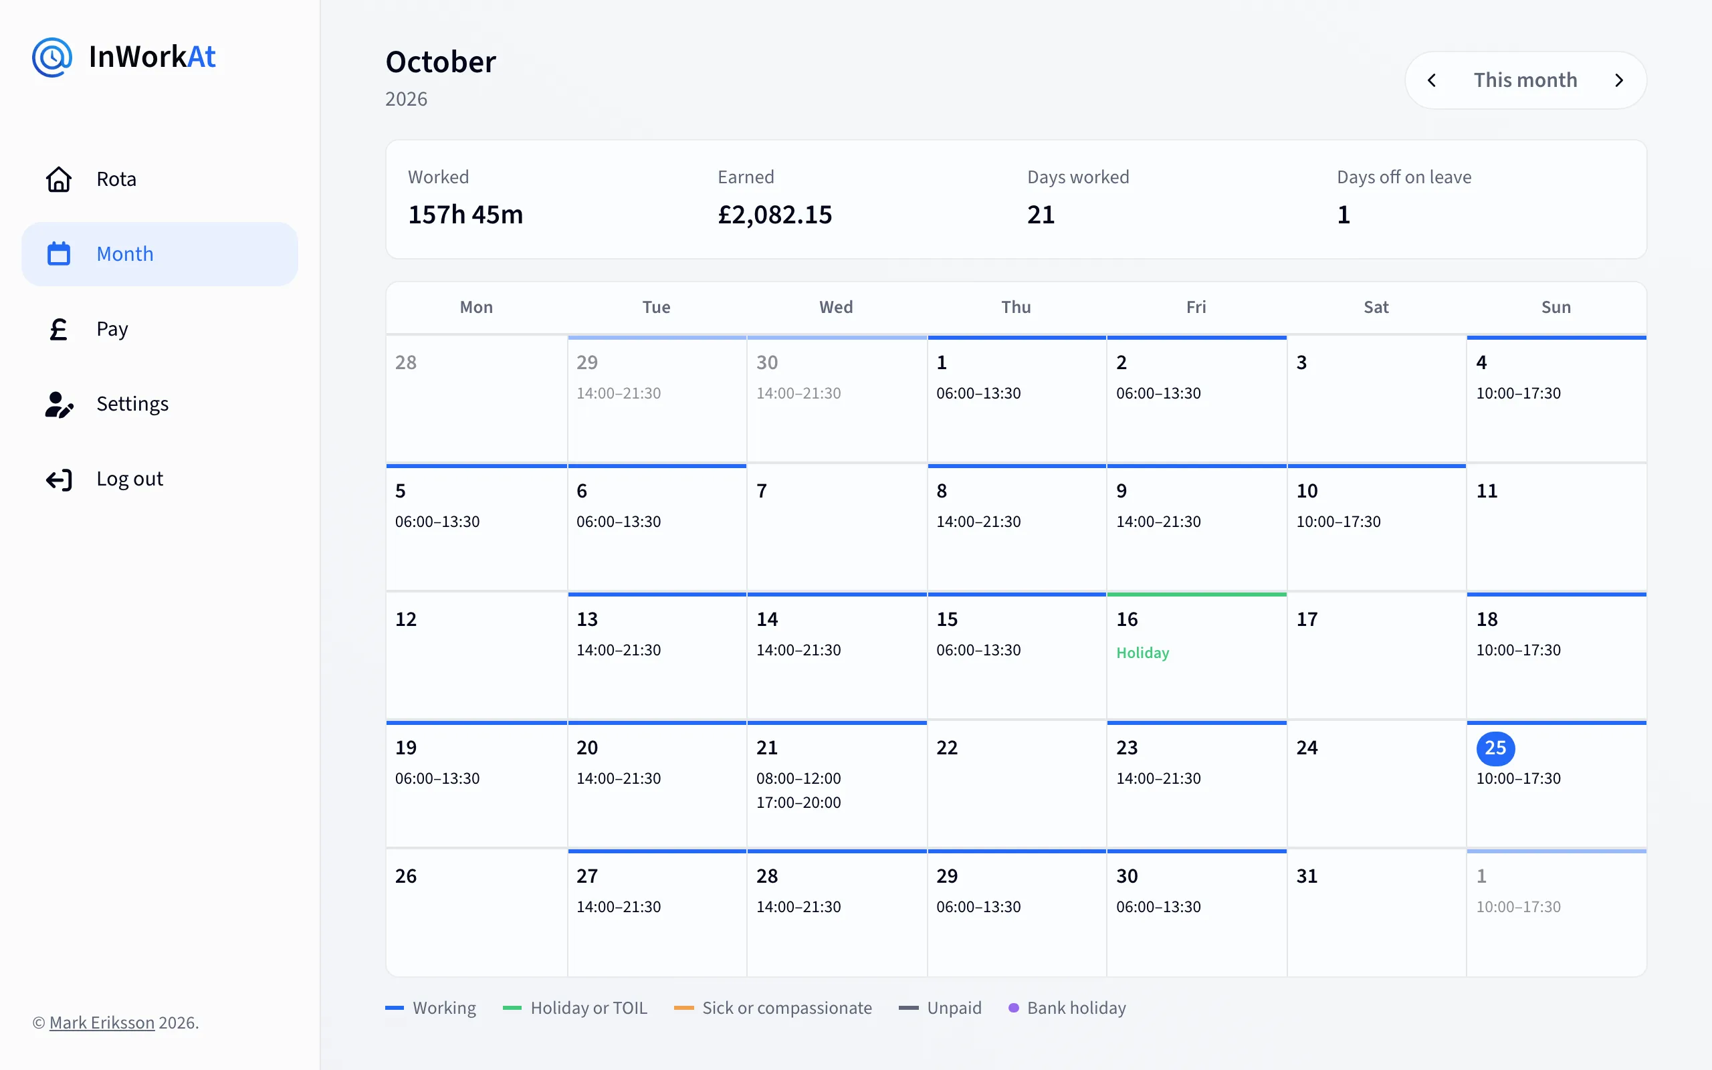
Task: Click the Sun column header
Action: (1556, 307)
